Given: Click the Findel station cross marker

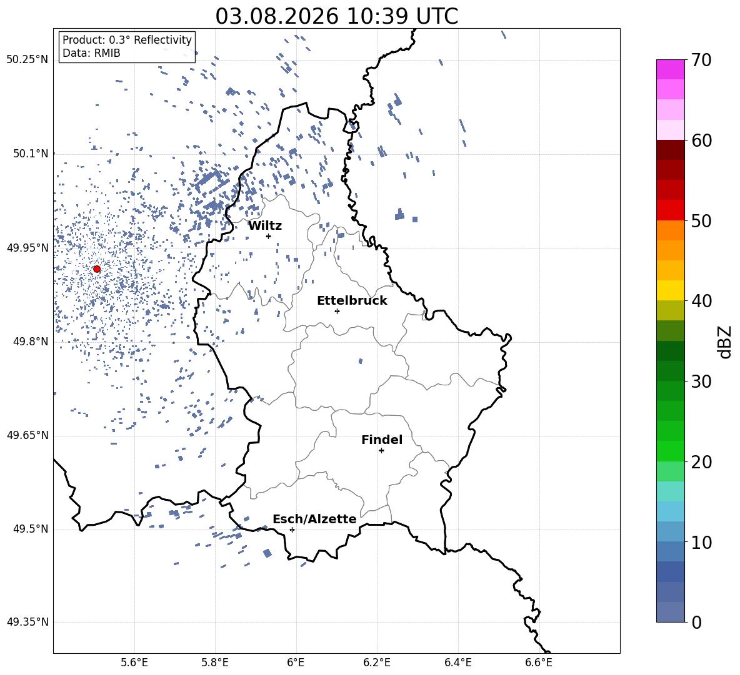Looking at the screenshot, I should [x=381, y=451].
